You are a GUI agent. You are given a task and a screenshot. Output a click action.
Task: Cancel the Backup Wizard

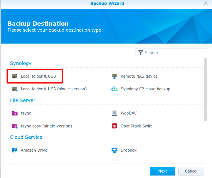coord(191,171)
